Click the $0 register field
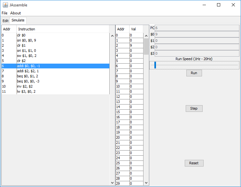Image resolution: width=241 pixels, height=187 pixels. pyautogui.click(x=197, y=34)
